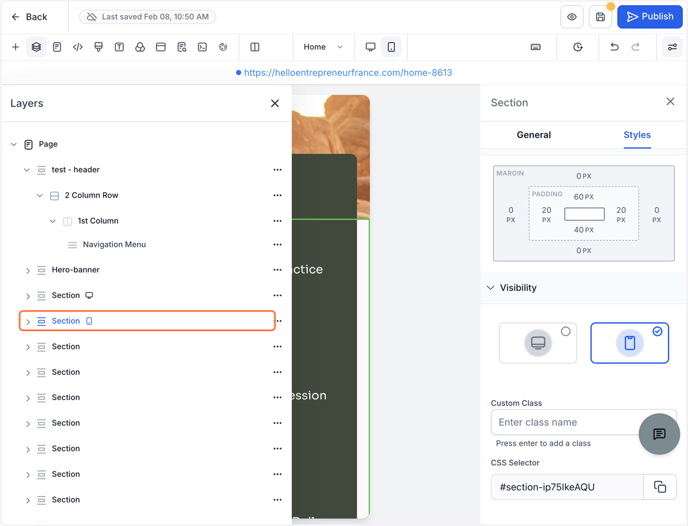Expand the Hero-banner layer
Screen dimensions: 688x526
28,270
